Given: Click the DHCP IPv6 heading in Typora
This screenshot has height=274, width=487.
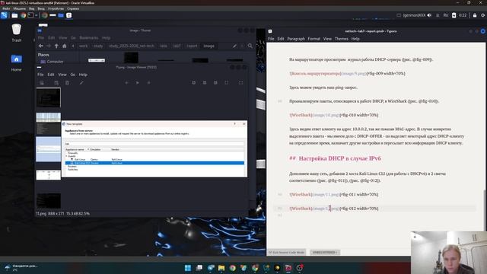Looking at the screenshot, I should click(x=335, y=158).
